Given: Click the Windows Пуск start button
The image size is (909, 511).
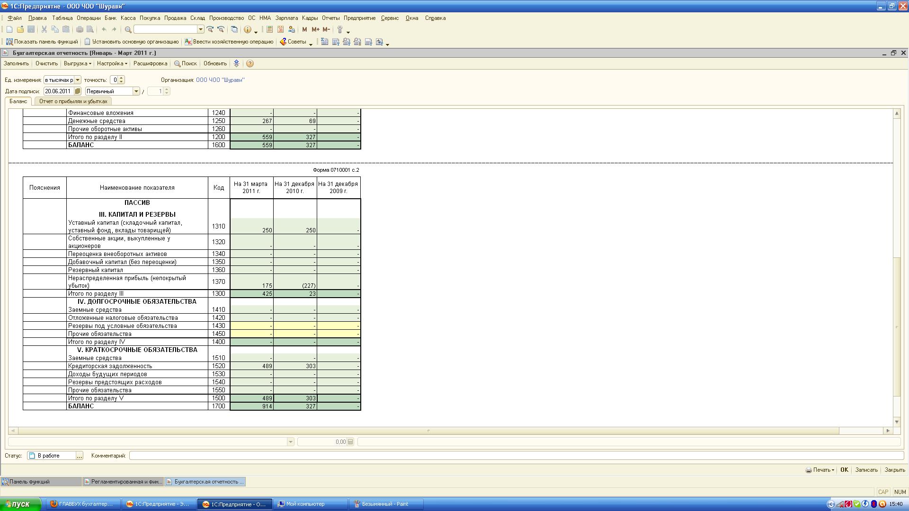Looking at the screenshot, I should 21,504.
